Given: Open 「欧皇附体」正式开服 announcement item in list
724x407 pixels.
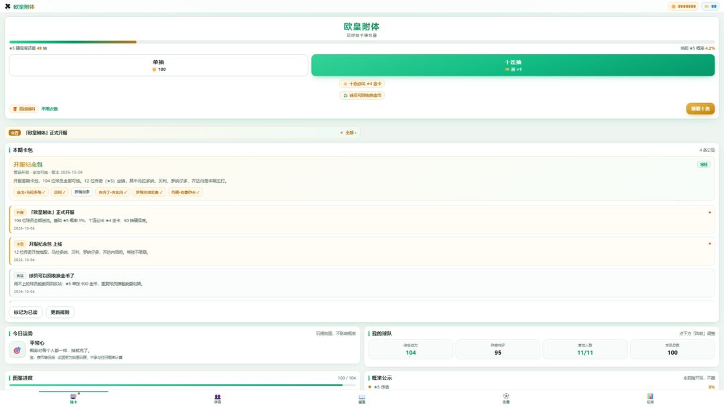Looking at the screenshot, I should (x=362, y=220).
